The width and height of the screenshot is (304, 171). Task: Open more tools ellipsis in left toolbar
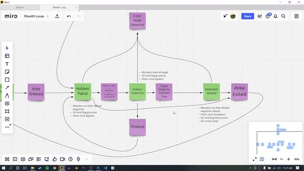pyautogui.click(x=7, y=127)
